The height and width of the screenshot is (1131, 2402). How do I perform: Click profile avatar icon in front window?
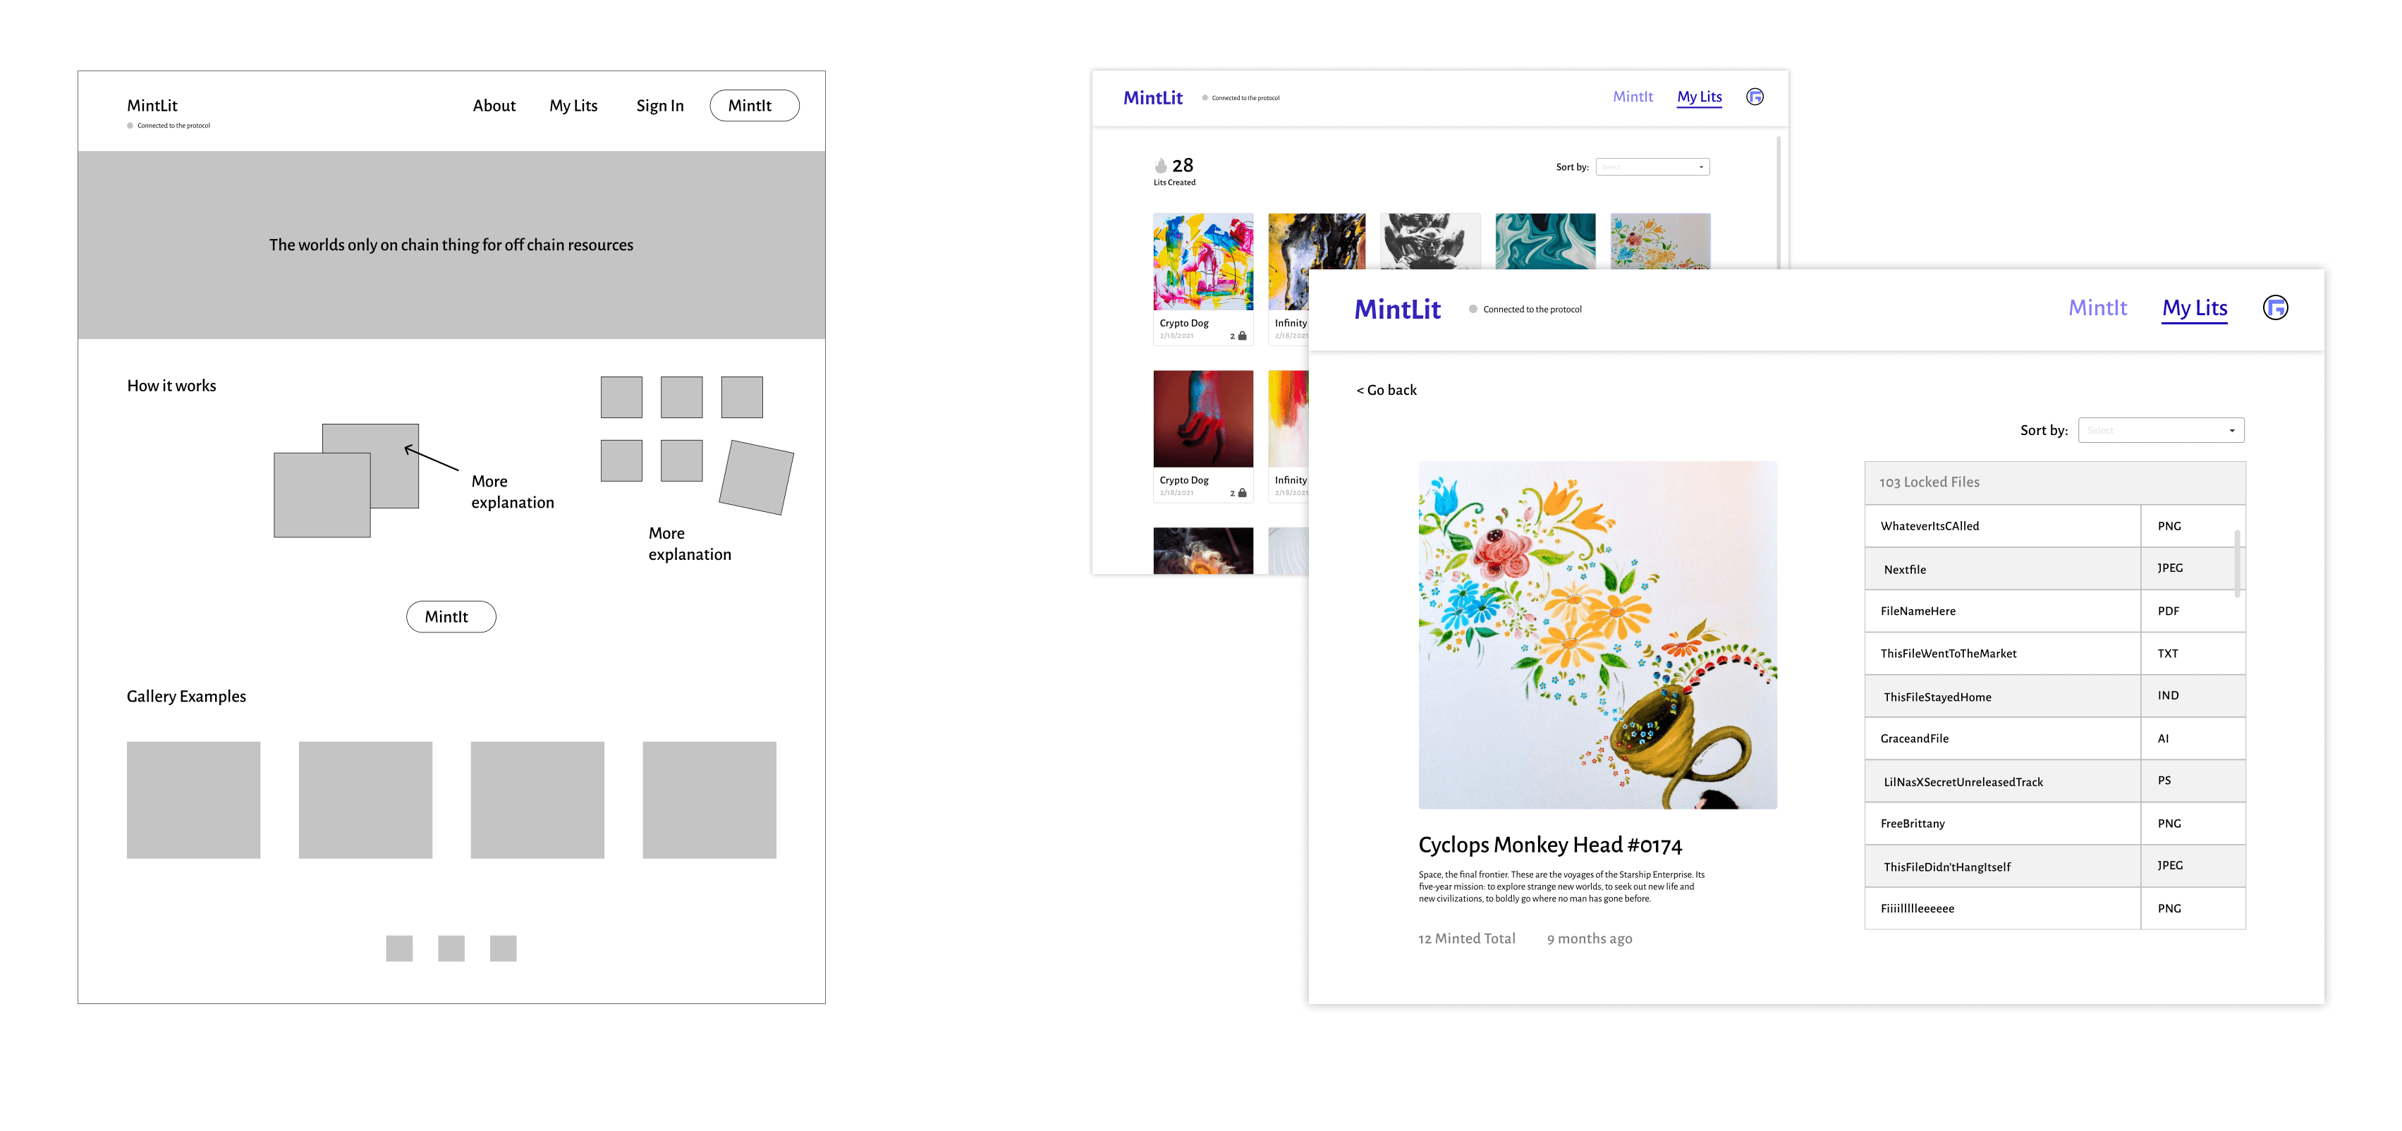coord(2274,307)
